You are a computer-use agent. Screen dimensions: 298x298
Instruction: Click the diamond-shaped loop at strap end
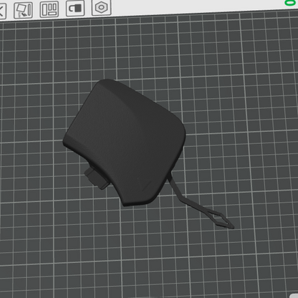pyautogui.click(x=221, y=220)
